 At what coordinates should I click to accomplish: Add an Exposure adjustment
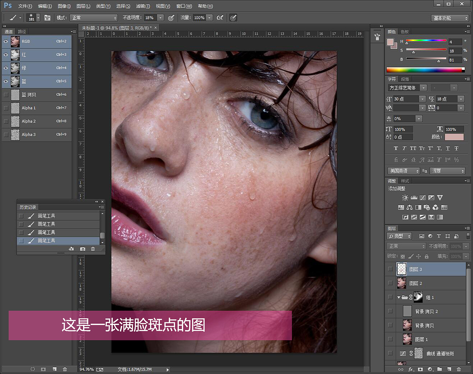431,198
